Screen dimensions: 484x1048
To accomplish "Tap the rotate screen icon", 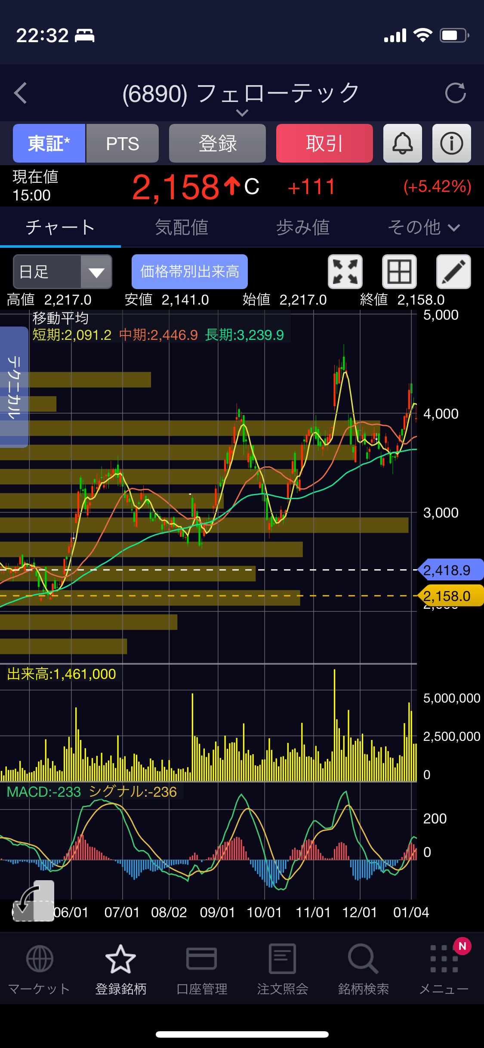I will (34, 901).
